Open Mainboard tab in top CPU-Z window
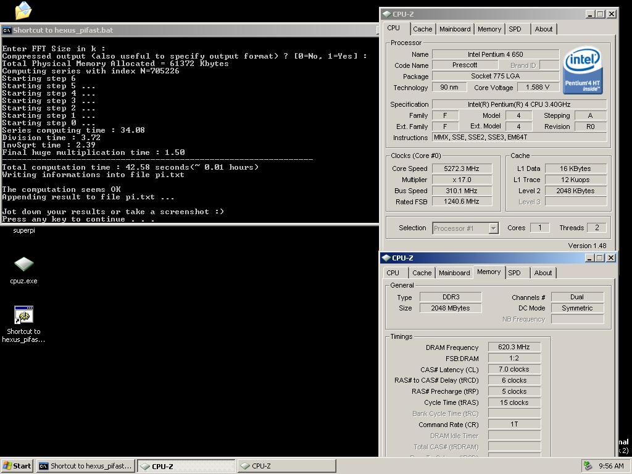Screen dimensions: 632x474 pos(455,29)
